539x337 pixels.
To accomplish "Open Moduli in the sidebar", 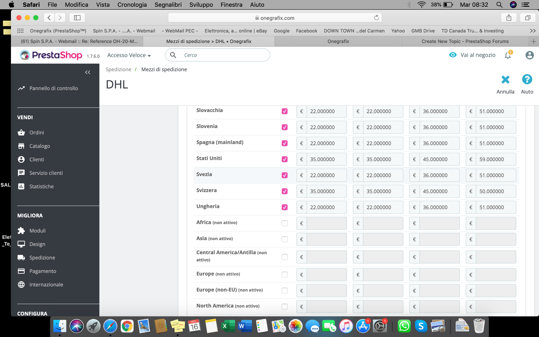I will click(x=37, y=231).
